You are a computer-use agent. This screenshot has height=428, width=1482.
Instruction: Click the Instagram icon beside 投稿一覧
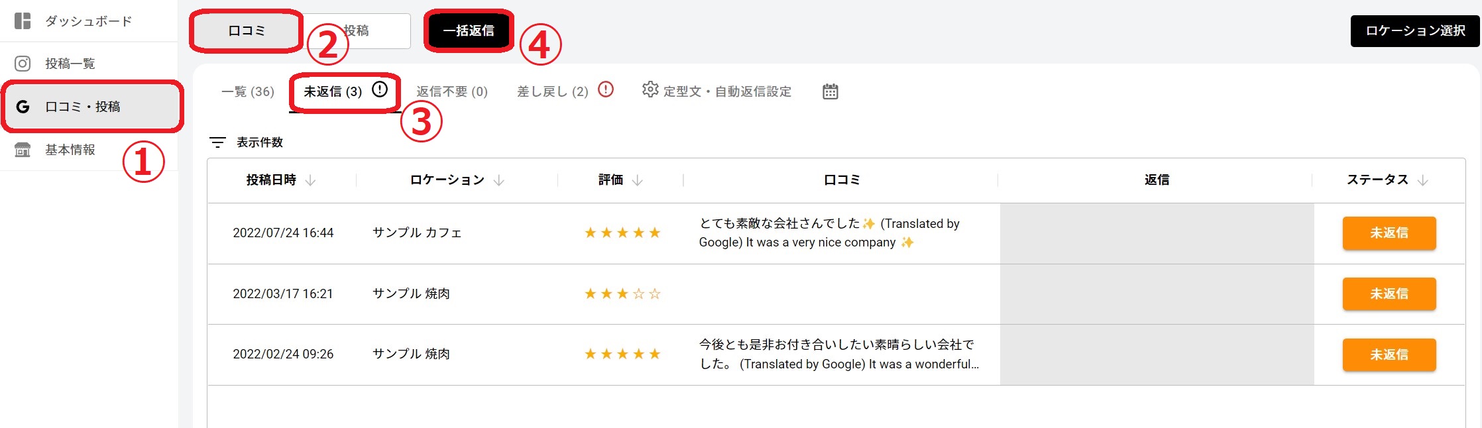pos(23,64)
